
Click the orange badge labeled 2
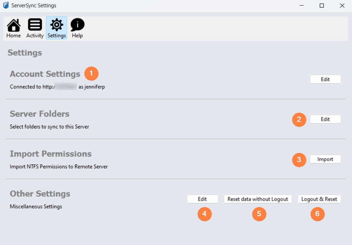(299, 120)
